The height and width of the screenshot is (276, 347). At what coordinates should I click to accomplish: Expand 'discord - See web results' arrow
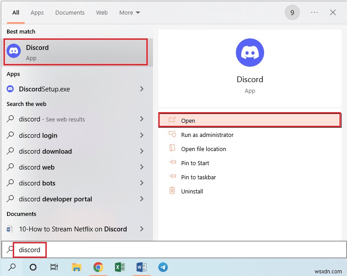tap(142, 119)
